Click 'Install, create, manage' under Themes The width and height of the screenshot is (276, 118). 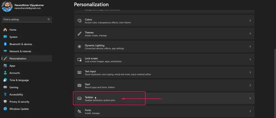pos(96,36)
